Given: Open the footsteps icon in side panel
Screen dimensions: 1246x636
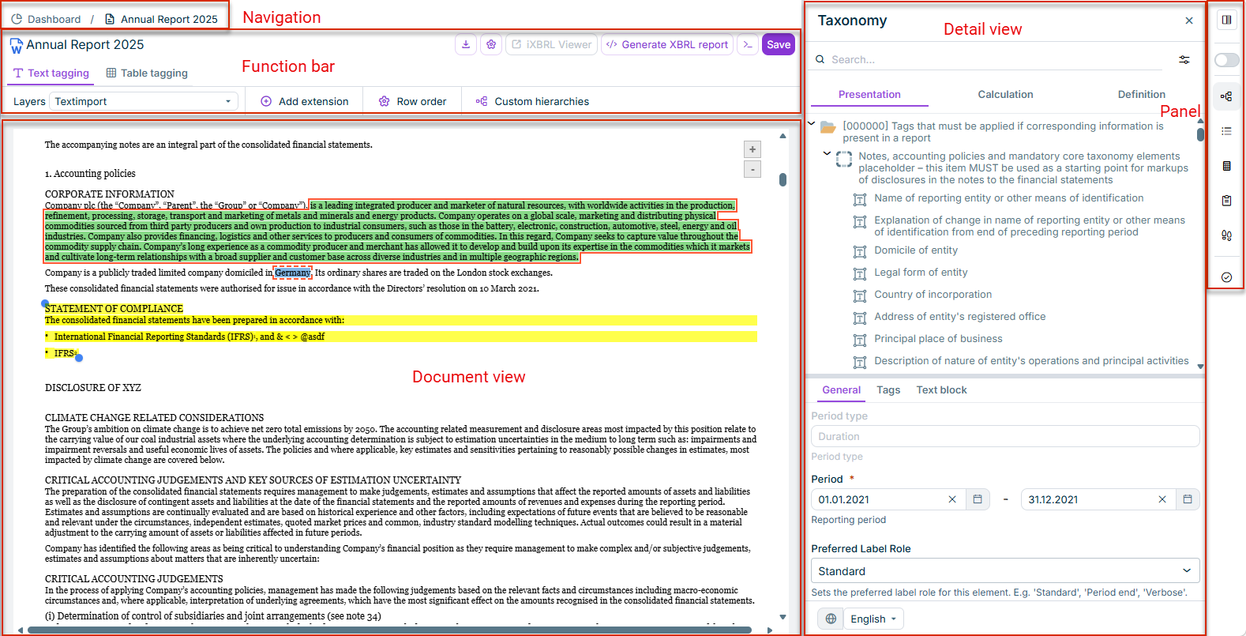Looking at the screenshot, I should (x=1226, y=235).
